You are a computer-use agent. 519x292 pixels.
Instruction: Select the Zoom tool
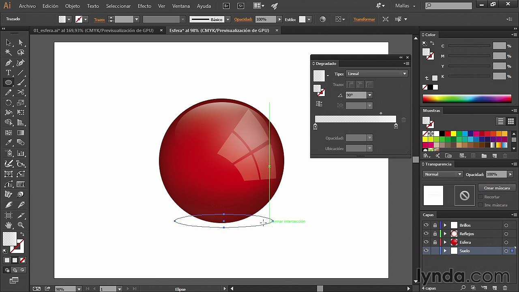21,225
